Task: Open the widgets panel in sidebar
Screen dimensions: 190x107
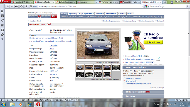Action: [x=2, y=16]
